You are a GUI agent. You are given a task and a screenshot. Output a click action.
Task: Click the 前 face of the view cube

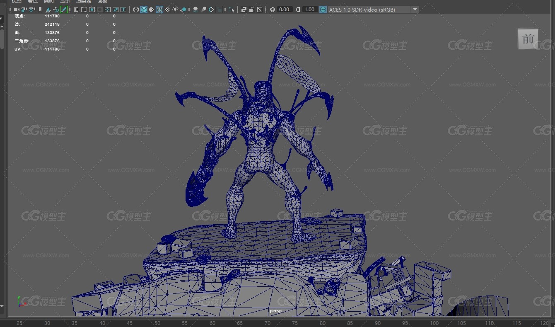coord(528,39)
